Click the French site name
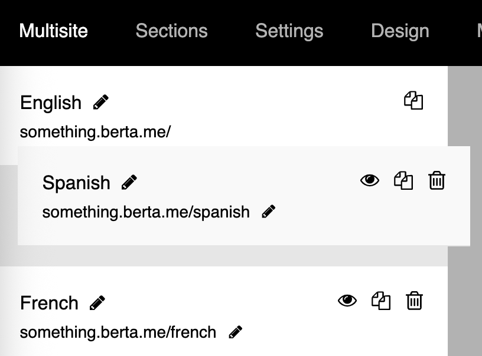Screen dimensions: 482x356 49,303
